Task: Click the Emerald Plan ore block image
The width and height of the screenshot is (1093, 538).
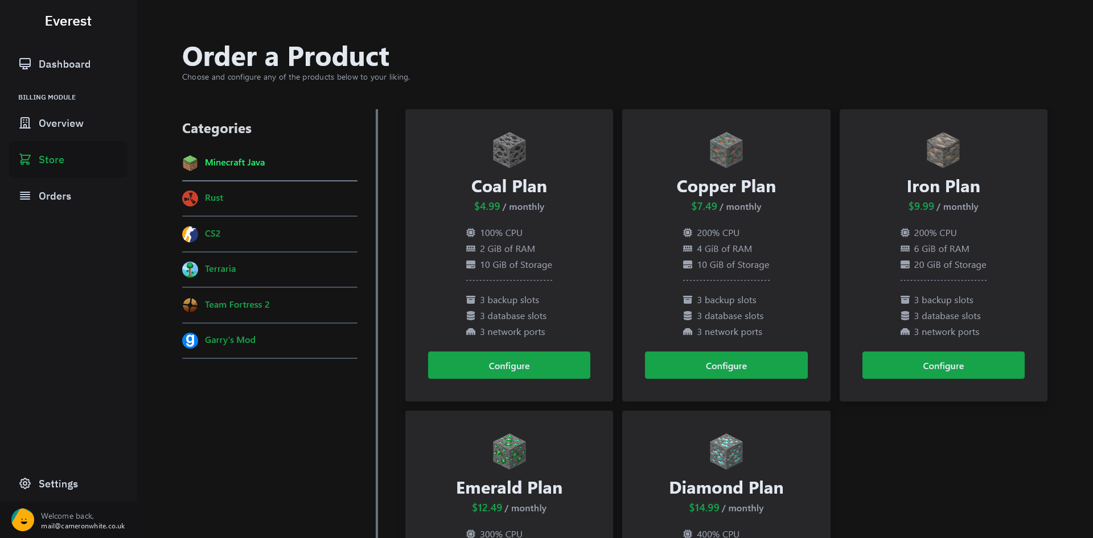Action: coord(509,452)
